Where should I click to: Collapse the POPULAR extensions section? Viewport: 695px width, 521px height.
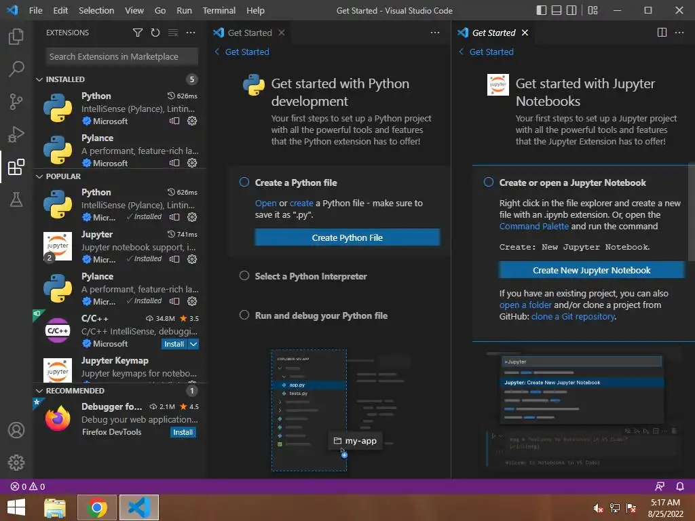click(39, 176)
